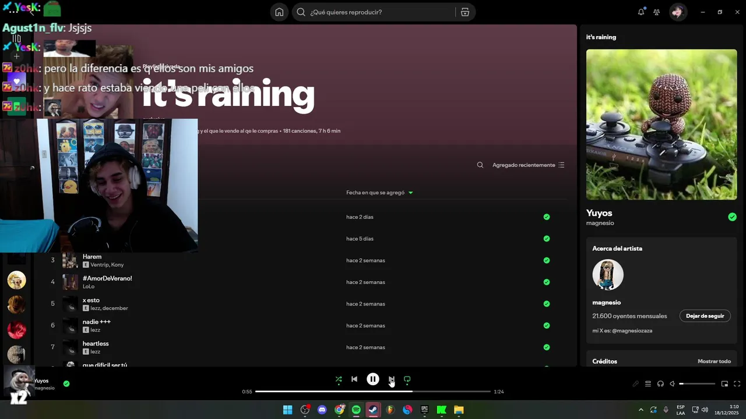Click Mostrar todo in Créditos
The image size is (746, 419).
click(x=714, y=361)
